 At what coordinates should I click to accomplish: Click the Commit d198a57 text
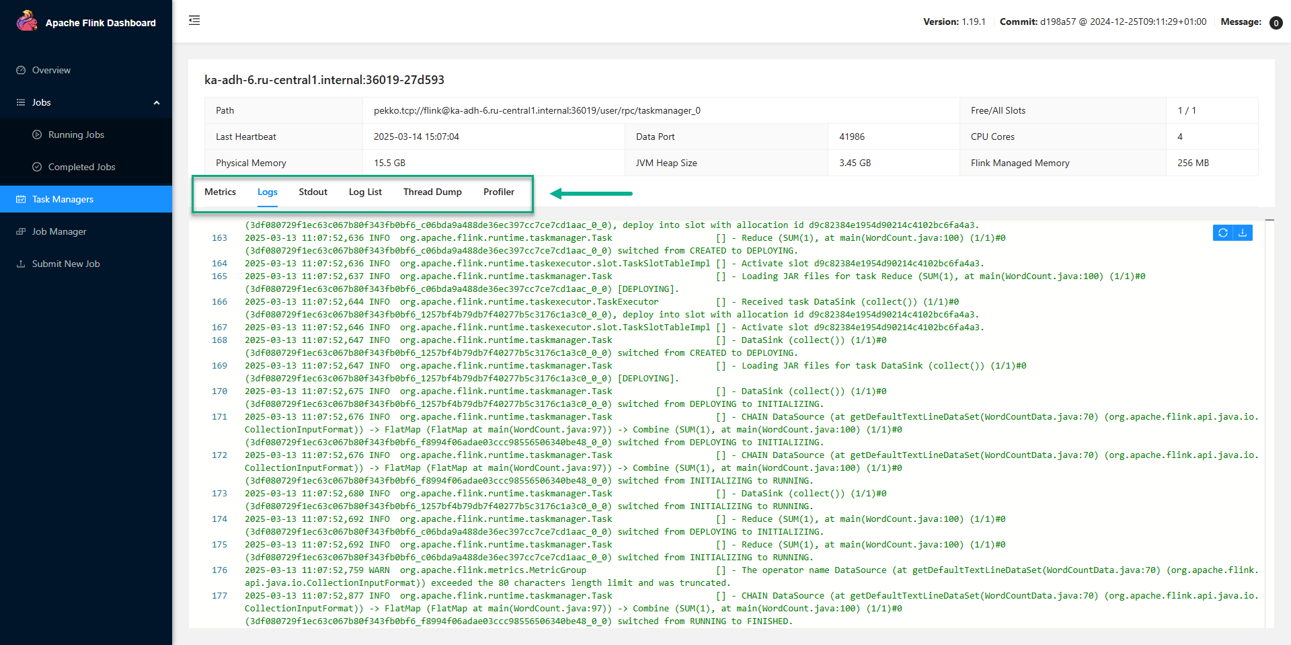pos(1103,22)
